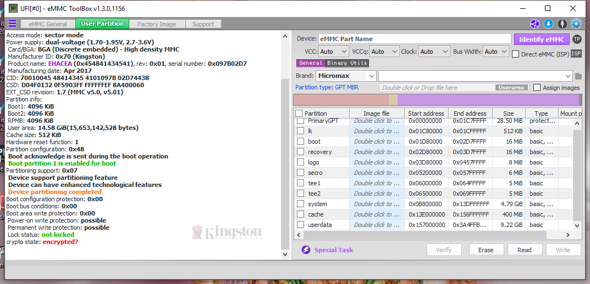Viewport: 590px width, 284px height.
Task: Click the tan segment of partition map bar
Action: click(393, 100)
